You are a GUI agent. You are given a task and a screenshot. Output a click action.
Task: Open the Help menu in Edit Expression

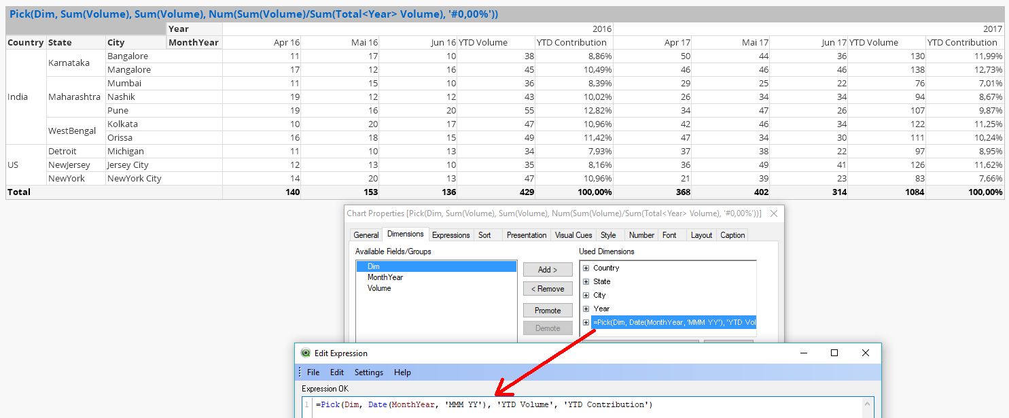coord(402,372)
